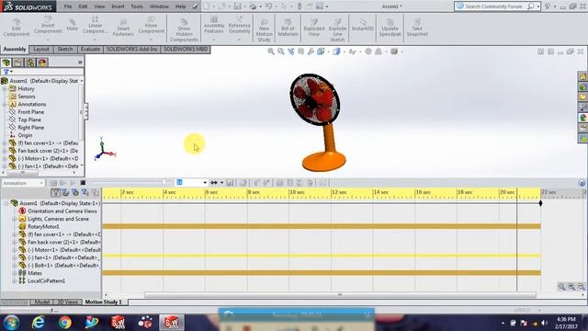The image size is (588, 331).
Task: Click the Edit Component tool
Action: point(17,27)
